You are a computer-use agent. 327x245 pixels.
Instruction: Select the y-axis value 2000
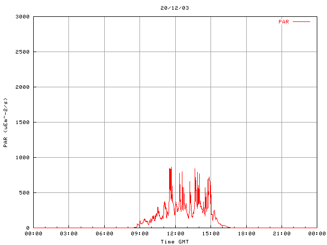[22, 87]
